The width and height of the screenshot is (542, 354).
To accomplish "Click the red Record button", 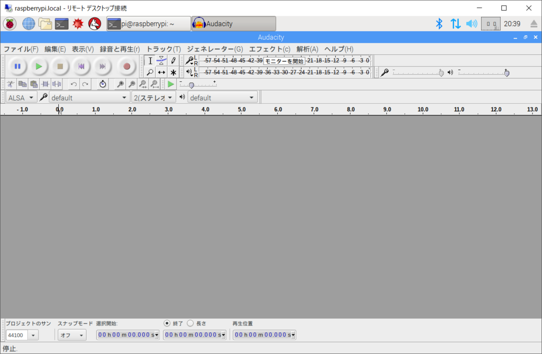I will click(x=127, y=66).
